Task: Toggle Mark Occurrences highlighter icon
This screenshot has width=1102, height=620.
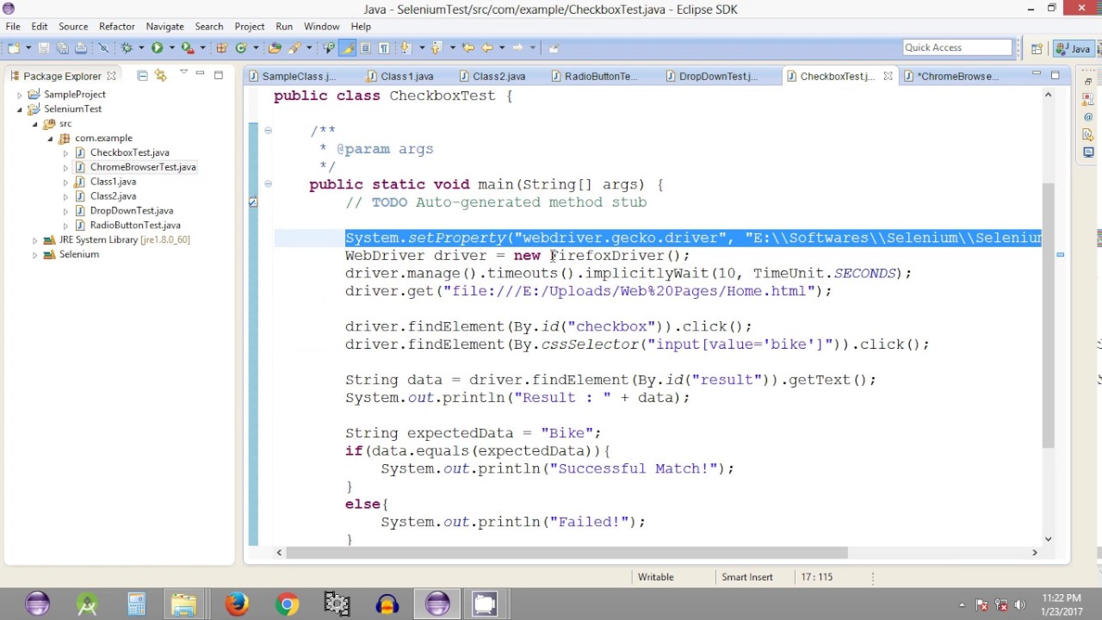Action: point(347,48)
